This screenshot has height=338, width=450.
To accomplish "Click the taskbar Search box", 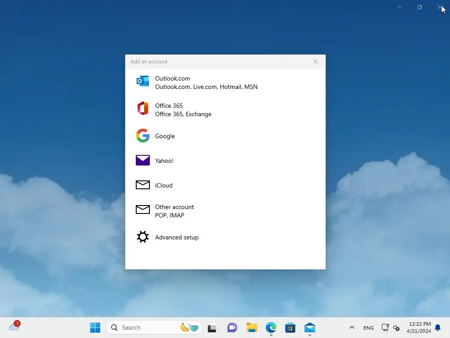I will (154, 327).
